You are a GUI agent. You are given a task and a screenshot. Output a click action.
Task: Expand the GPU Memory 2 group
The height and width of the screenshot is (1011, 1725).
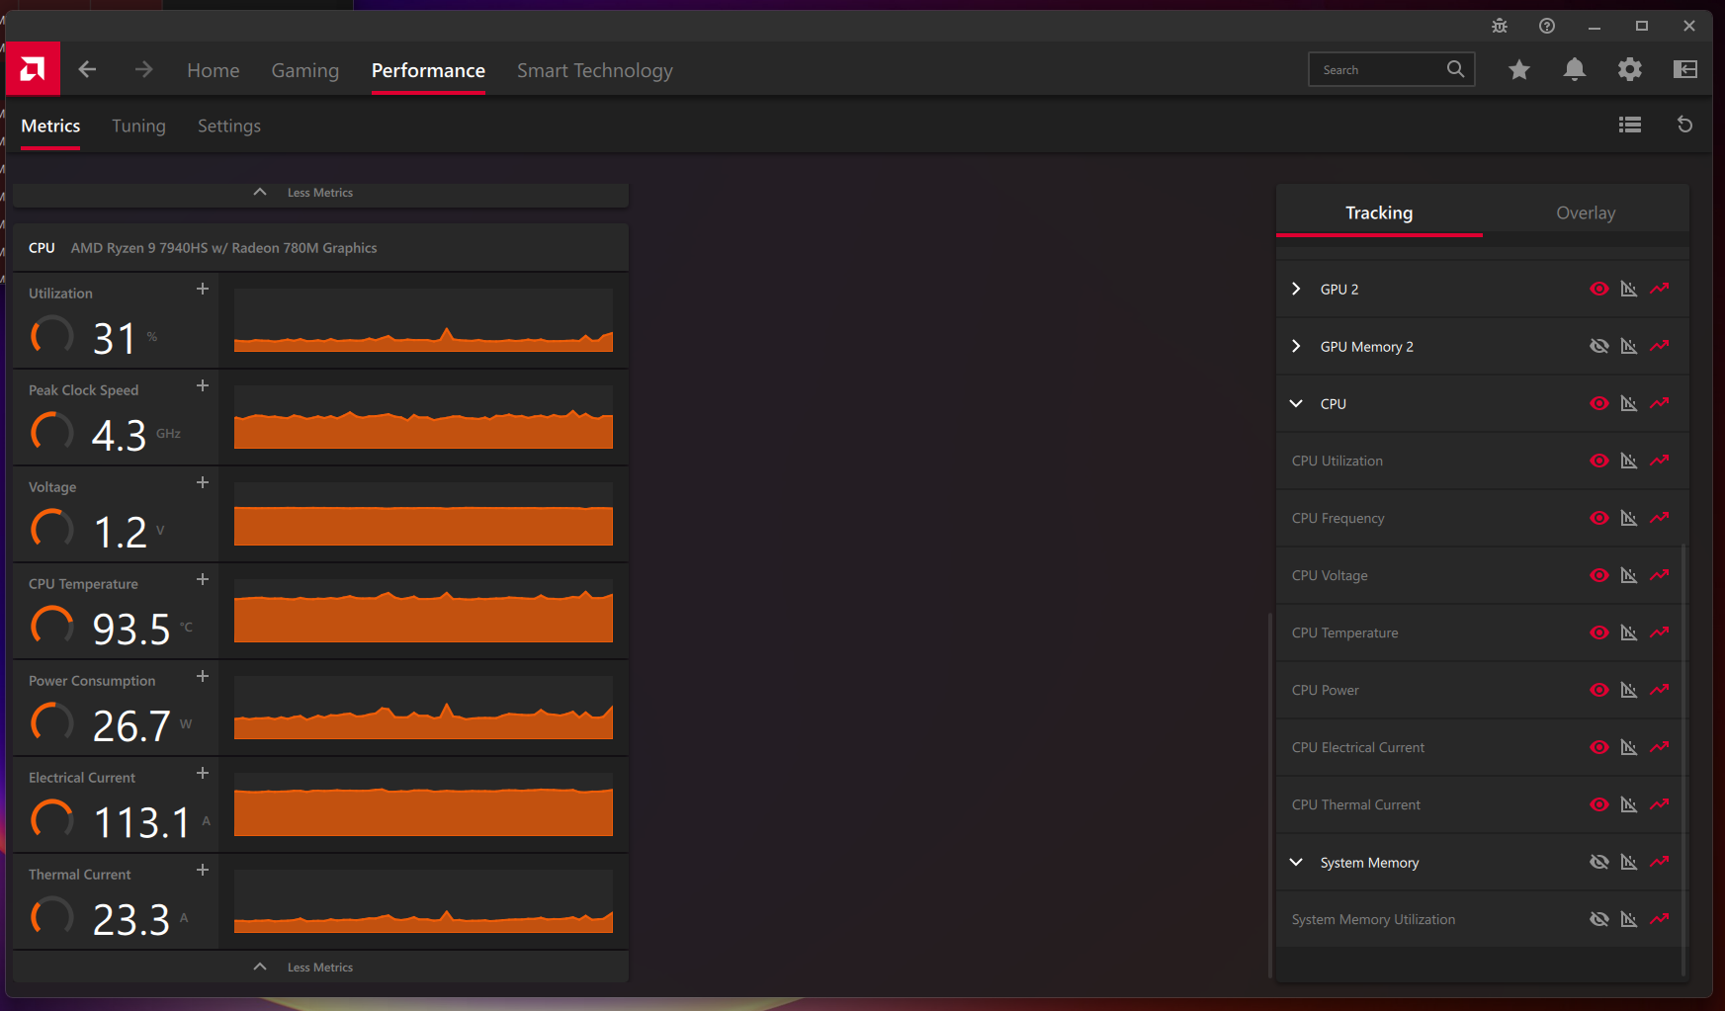(1296, 346)
